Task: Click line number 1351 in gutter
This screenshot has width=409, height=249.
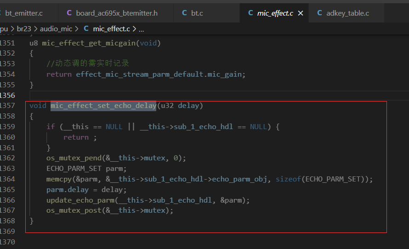Action: point(7,43)
